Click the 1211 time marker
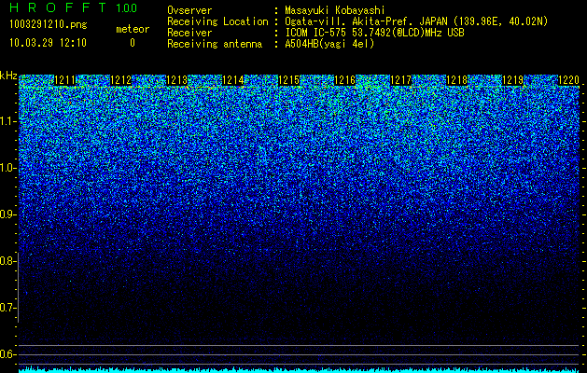587x373 pixels. click(x=65, y=80)
